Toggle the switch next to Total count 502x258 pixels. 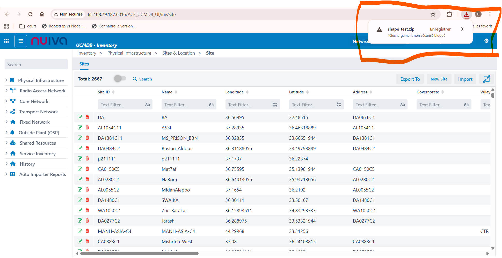[120, 78]
